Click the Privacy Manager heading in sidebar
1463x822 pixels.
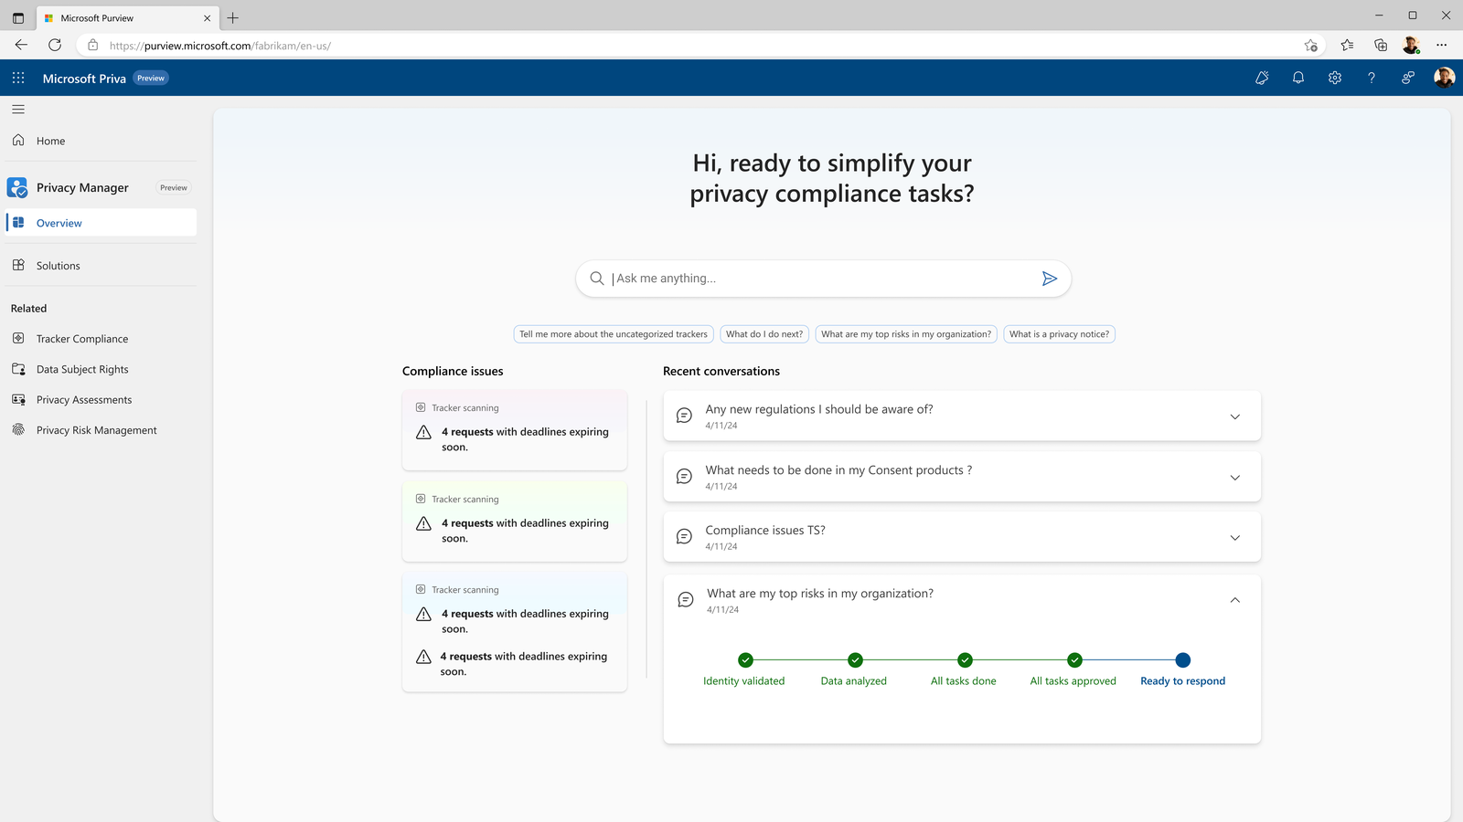[x=82, y=188]
